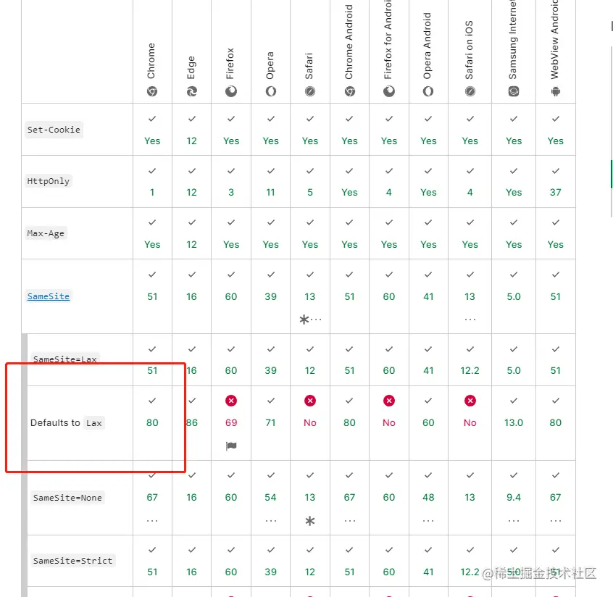Select the Chrome 80 Defaults to Lax cell
613x597 pixels.
152,422
